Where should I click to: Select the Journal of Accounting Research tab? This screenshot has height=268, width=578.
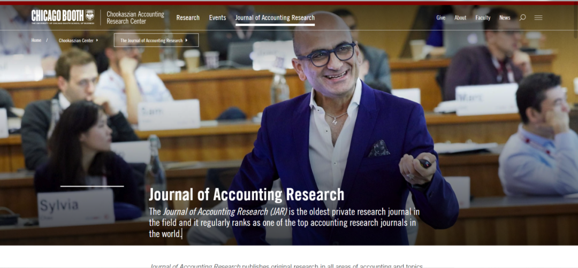click(x=275, y=17)
